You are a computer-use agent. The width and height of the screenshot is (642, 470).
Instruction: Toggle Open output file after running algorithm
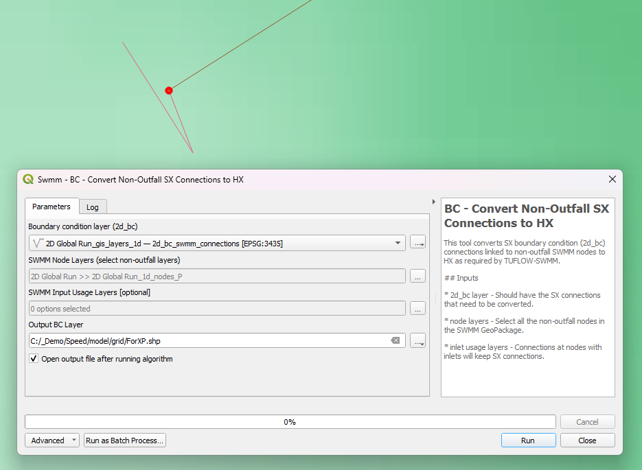pos(34,359)
